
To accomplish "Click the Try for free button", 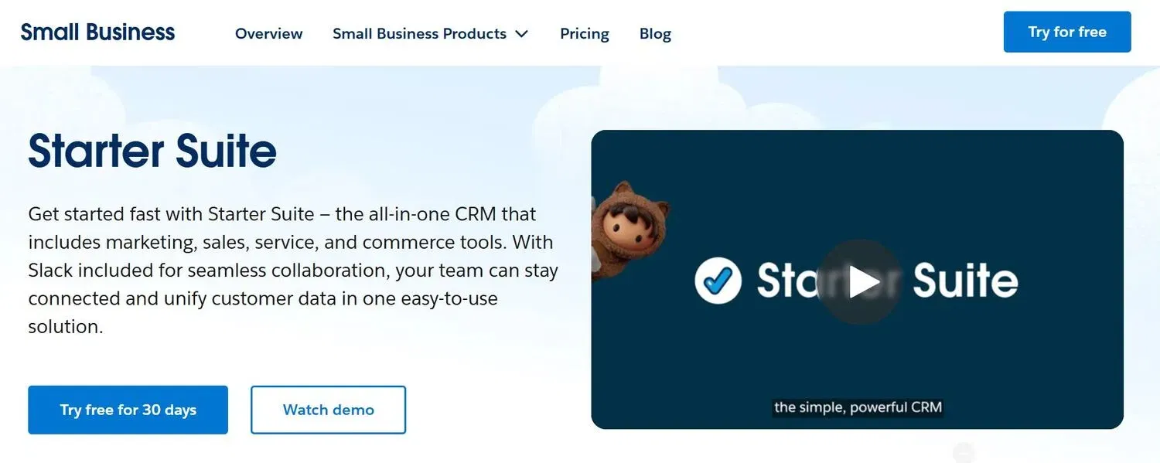I will pyautogui.click(x=1066, y=32).
